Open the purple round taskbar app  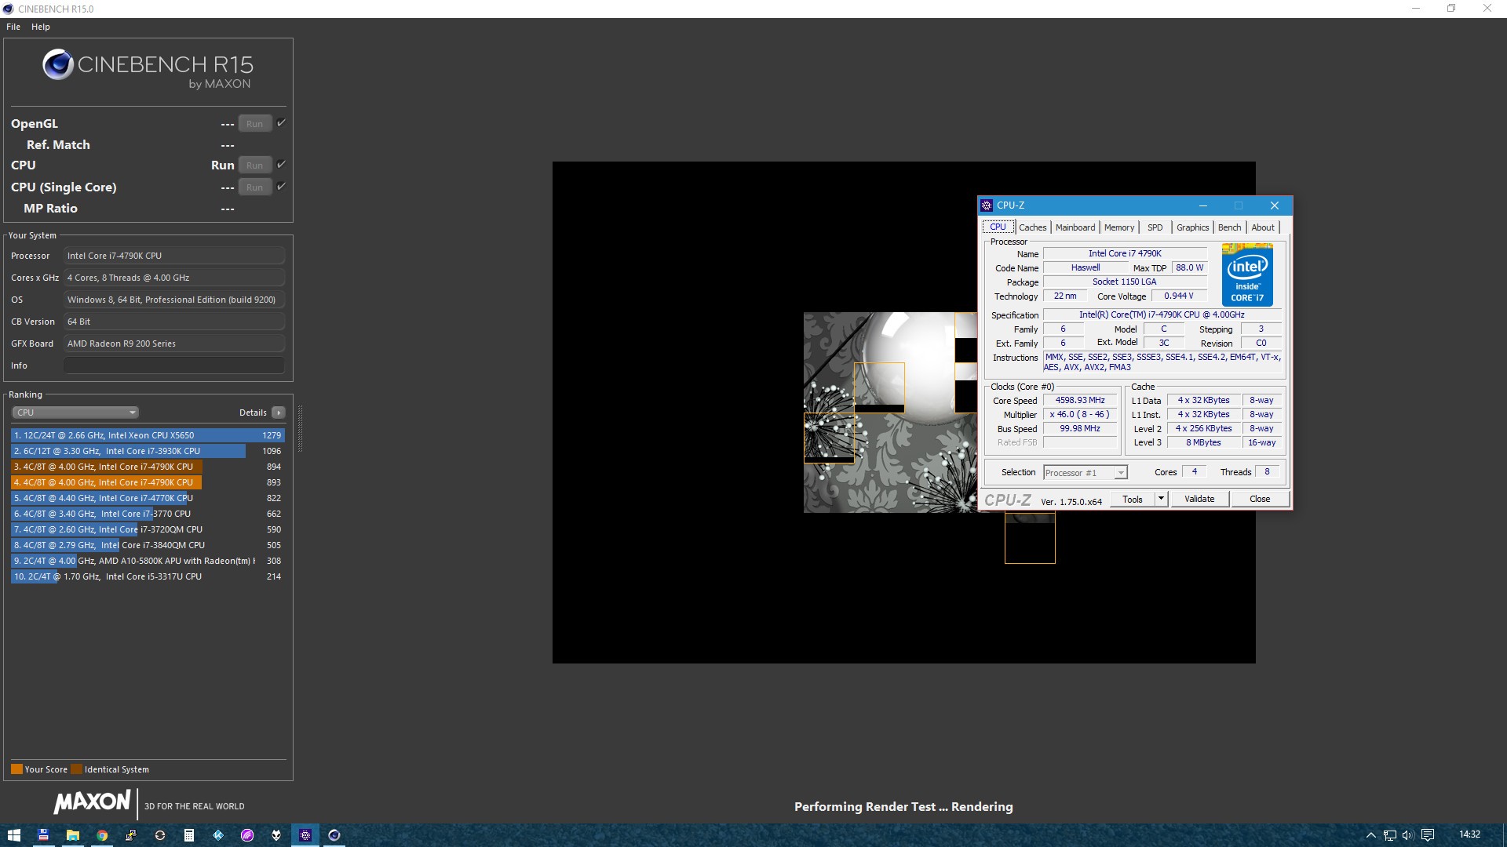(247, 835)
